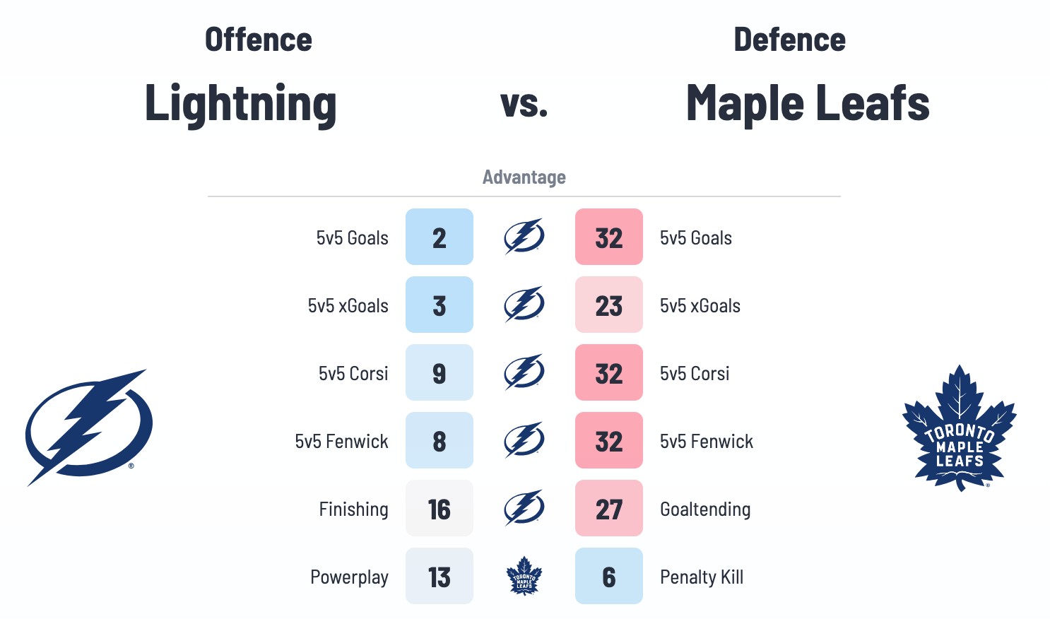Click the Lightning team name title
The height and width of the screenshot is (619, 1050).
point(240,104)
